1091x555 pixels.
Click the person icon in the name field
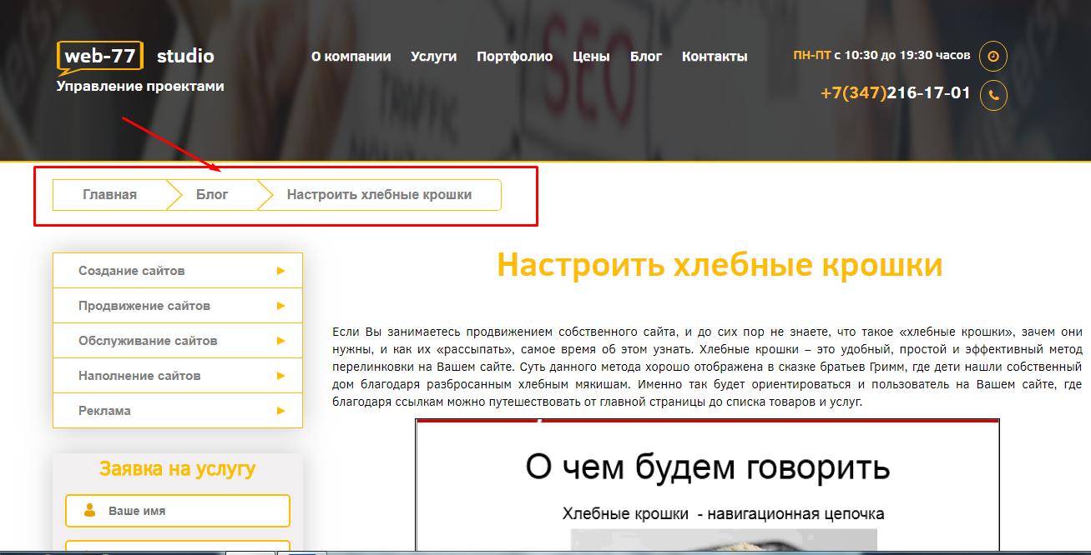click(89, 511)
